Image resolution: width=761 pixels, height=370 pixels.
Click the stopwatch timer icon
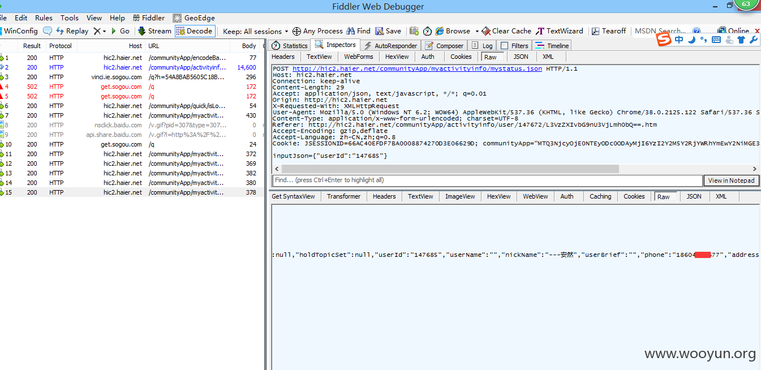click(428, 31)
